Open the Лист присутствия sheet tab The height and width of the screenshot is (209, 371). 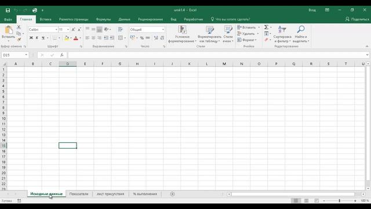110,194
